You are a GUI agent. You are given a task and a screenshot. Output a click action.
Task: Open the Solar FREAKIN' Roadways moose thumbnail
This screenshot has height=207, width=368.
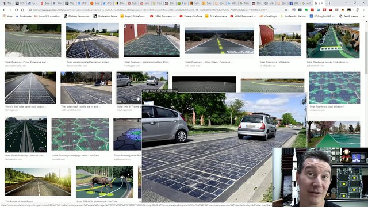tap(105, 182)
